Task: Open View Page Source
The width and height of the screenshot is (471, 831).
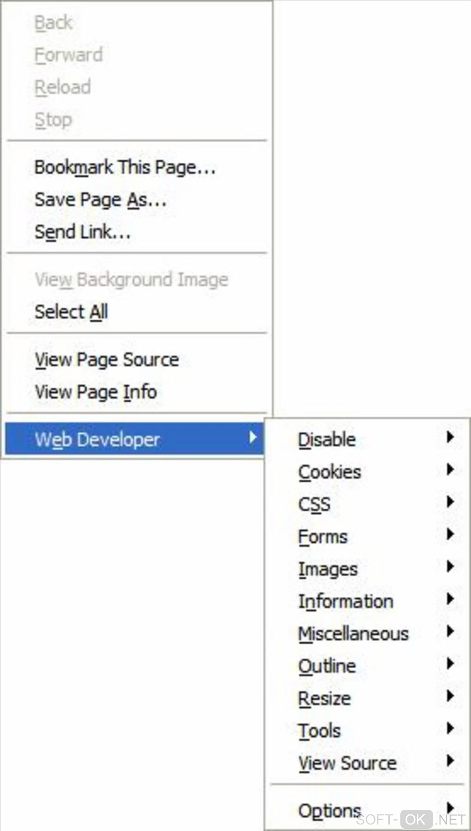Action: pos(107,360)
